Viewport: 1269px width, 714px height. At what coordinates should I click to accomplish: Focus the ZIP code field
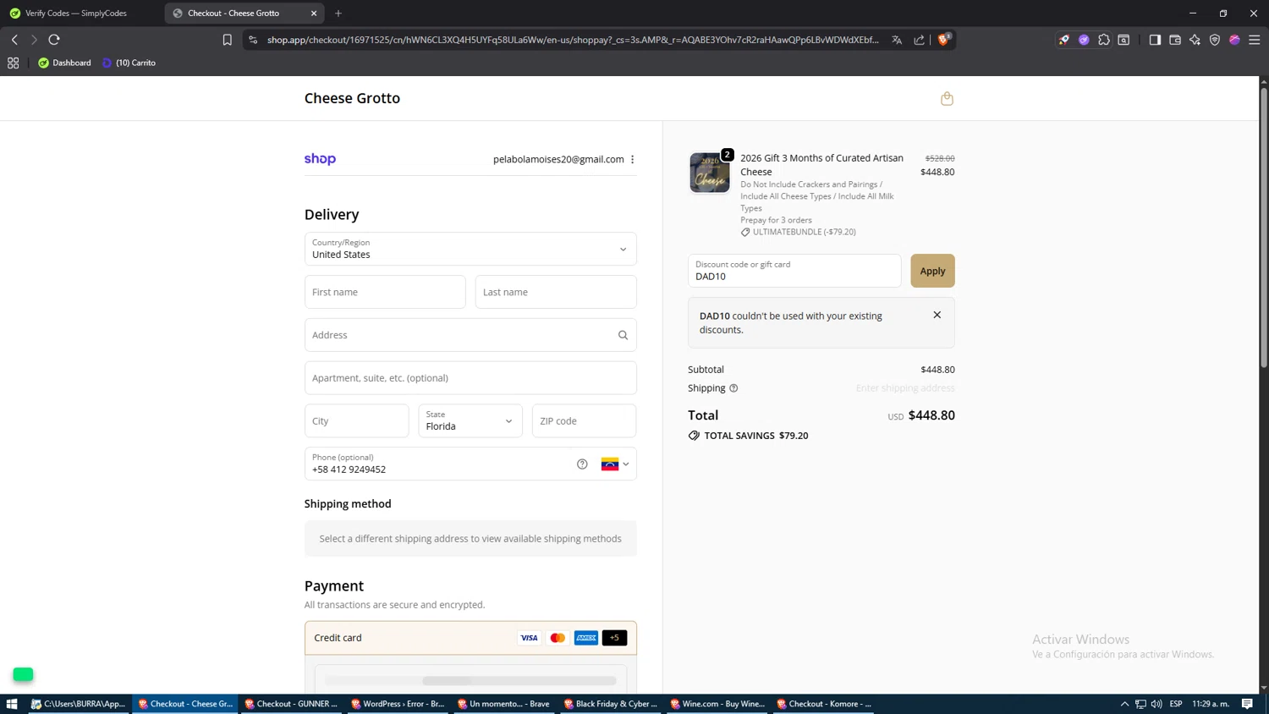point(584,420)
